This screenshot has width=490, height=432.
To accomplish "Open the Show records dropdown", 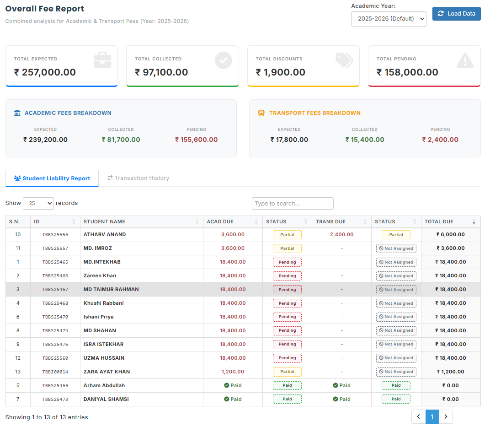I will (x=38, y=203).
